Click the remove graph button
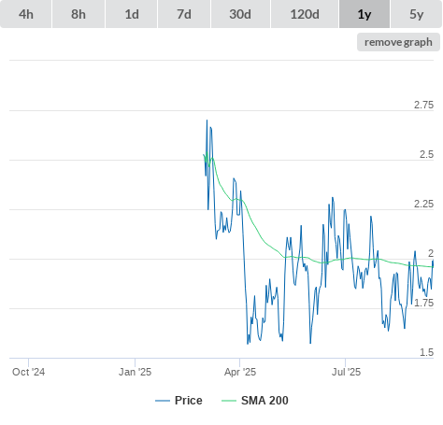The height and width of the screenshot is (425, 443). 398,42
